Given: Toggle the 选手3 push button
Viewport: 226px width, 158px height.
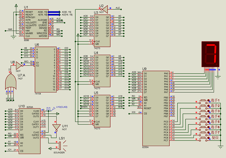Looking at the screenshot, I should click(203, 112).
